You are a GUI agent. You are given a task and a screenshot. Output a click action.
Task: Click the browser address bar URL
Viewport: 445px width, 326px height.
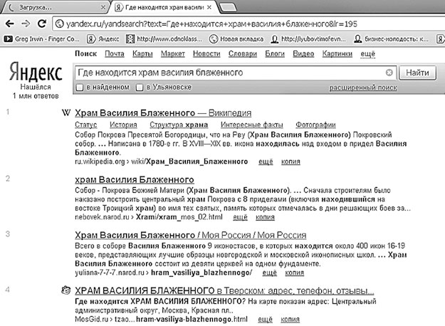pyautogui.click(x=211, y=23)
